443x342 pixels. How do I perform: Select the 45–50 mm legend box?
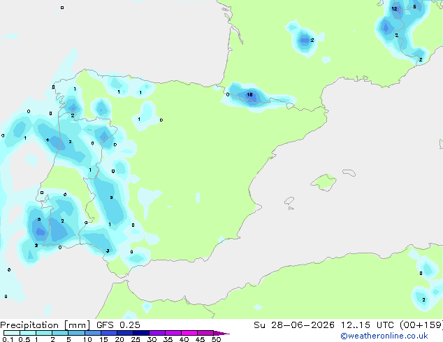(x=205, y=333)
